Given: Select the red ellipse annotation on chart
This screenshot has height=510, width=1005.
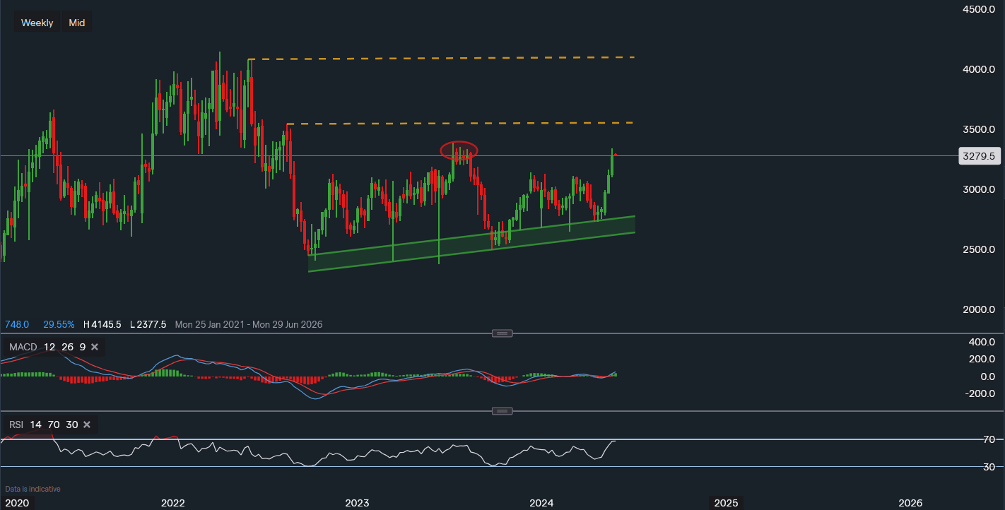Looking at the screenshot, I should [x=459, y=150].
